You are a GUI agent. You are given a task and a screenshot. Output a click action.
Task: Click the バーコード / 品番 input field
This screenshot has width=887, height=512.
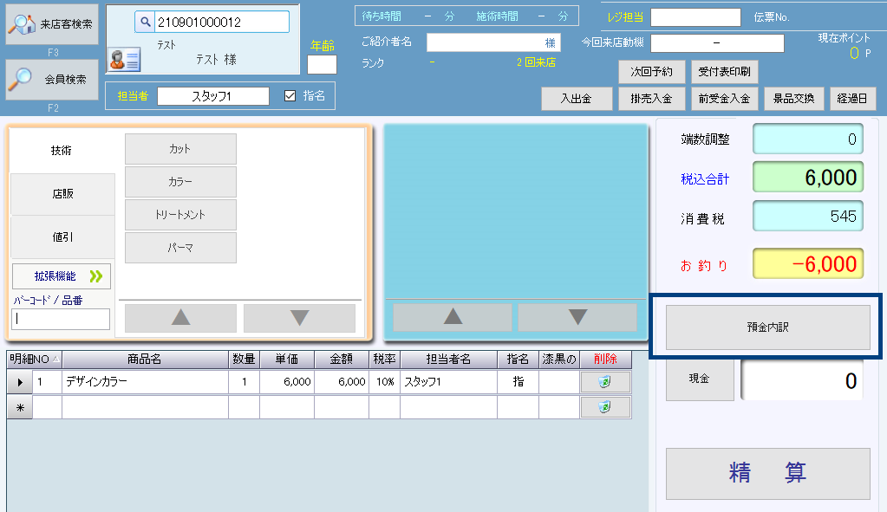(61, 319)
